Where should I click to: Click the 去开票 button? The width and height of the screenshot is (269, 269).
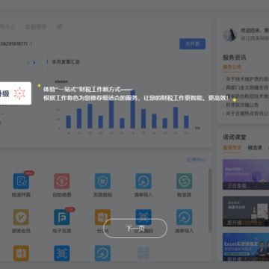[x=192, y=44]
